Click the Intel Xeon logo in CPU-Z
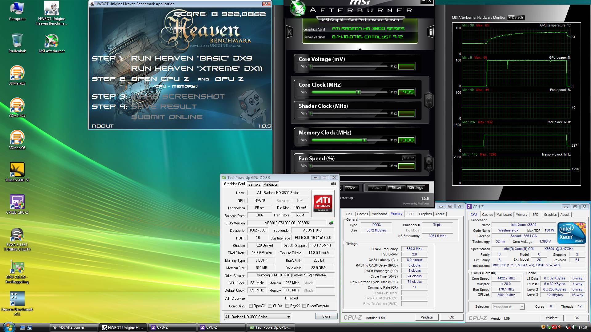This screenshot has height=332, width=591. click(572, 233)
